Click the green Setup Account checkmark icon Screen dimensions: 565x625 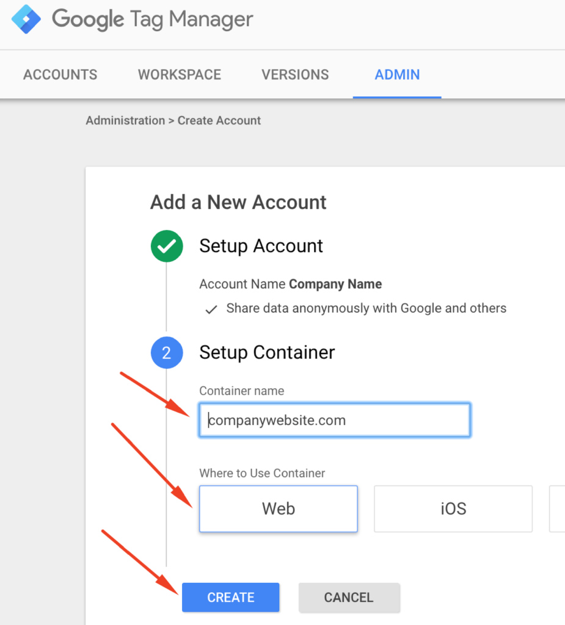click(167, 246)
